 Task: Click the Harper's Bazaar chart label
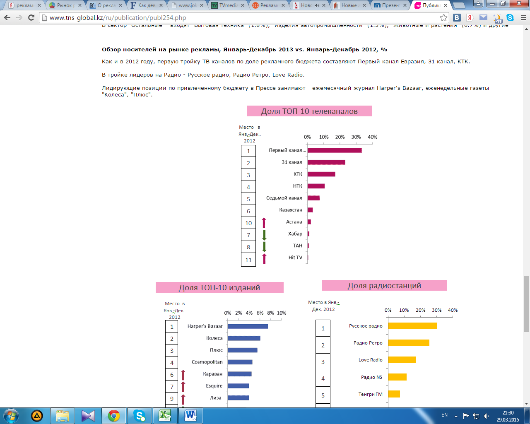[x=205, y=326]
